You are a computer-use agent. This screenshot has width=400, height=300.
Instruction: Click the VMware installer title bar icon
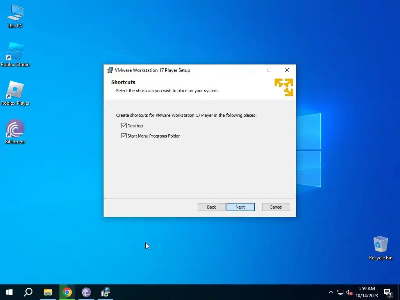(110, 70)
